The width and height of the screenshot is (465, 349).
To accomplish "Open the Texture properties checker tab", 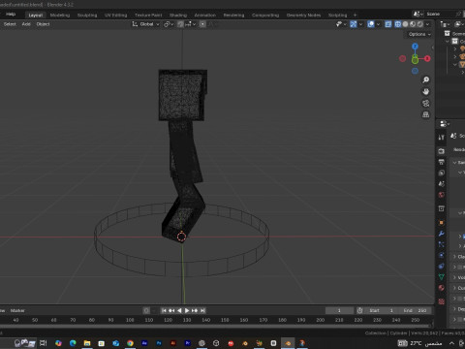I will click(x=442, y=301).
